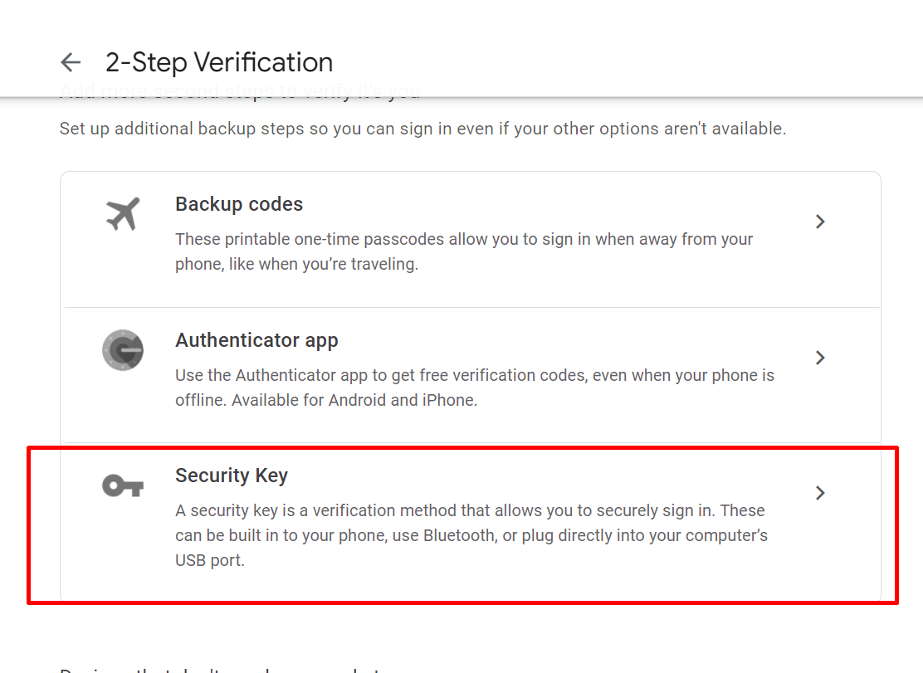Click 'phone, like when you're traveling' text
This screenshot has width=923, height=673.
296,264
